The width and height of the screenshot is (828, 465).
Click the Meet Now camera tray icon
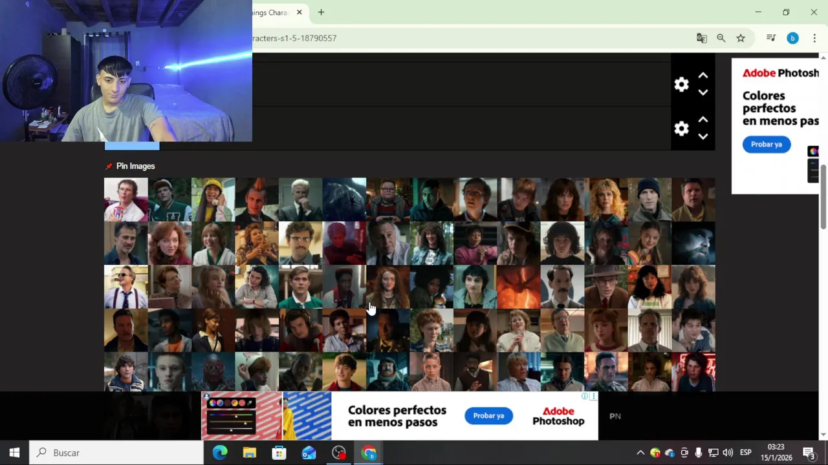[x=684, y=453]
